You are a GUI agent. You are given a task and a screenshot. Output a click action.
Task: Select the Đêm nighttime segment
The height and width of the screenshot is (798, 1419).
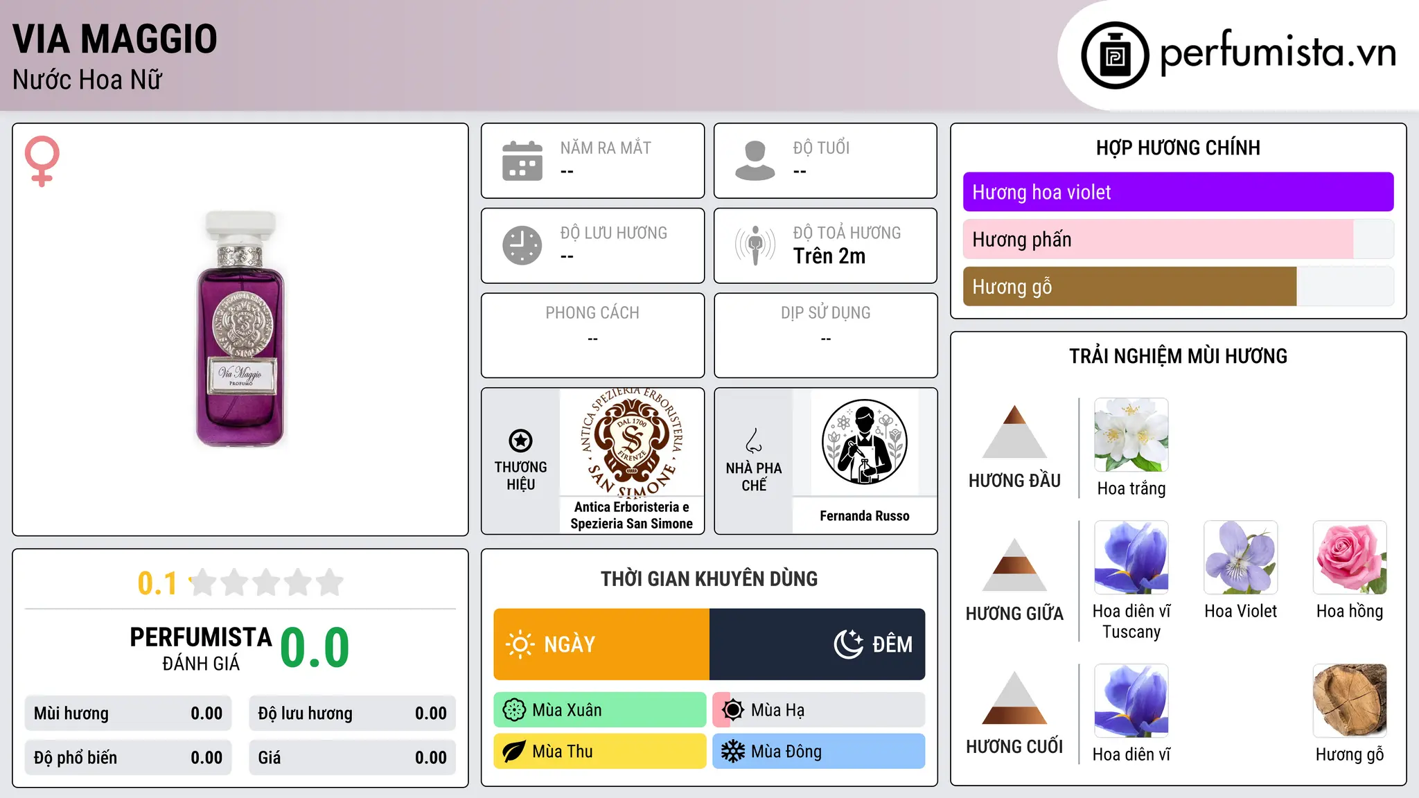pos(818,644)
